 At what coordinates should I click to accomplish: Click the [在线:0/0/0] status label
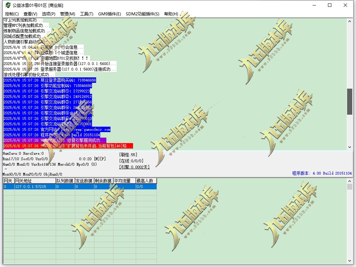(x=131, y=161)
